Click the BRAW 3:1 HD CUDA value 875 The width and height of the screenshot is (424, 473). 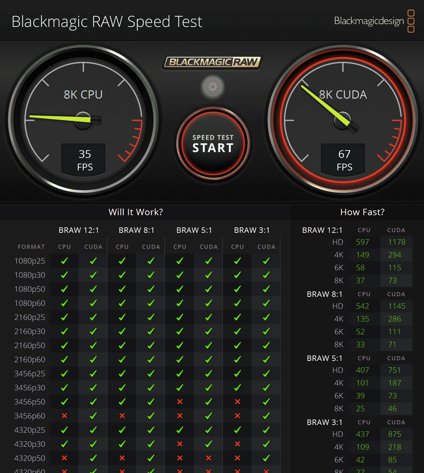click(395, 434)
